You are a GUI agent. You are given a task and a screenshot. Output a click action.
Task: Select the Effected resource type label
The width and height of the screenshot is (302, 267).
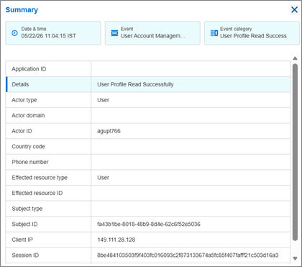tap(40, 178)
